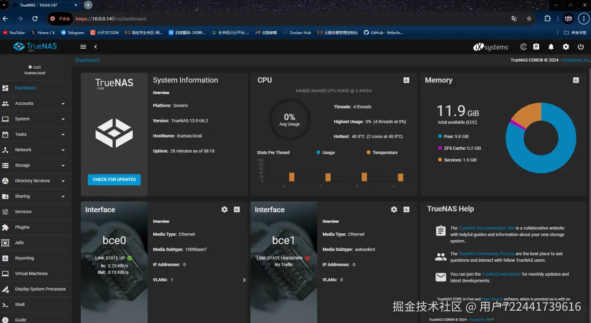Open bce0 interface settings gear
This screenshot has width=591, height=323.
point(224,209)
